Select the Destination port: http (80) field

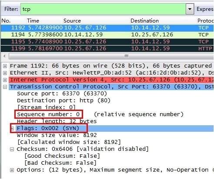64,101
